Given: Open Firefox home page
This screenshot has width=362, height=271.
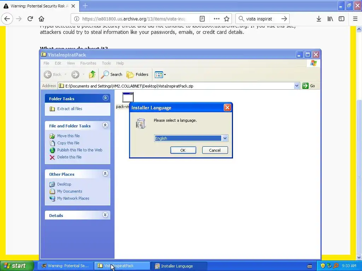Looking at the screenshot, I should [x=41, y=19].
